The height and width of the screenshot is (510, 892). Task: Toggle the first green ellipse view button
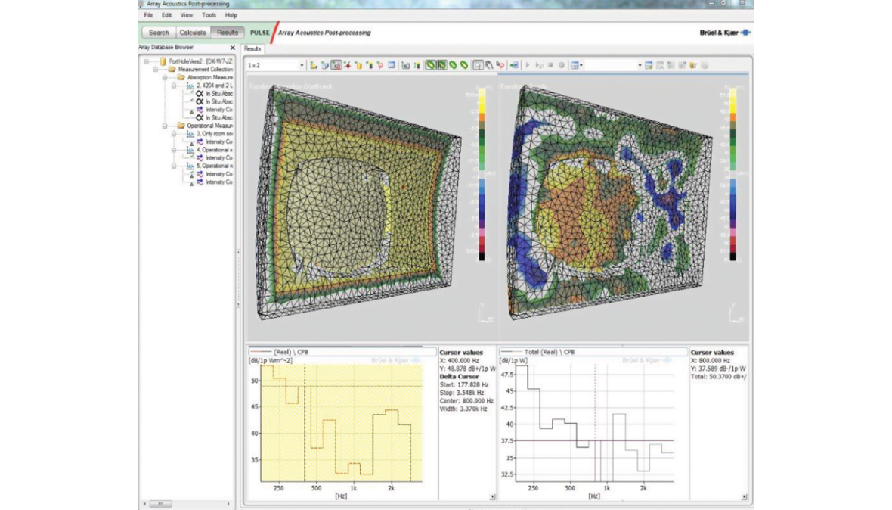430,65
